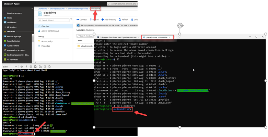Click Connect in file share toolbar

[82, 20]
